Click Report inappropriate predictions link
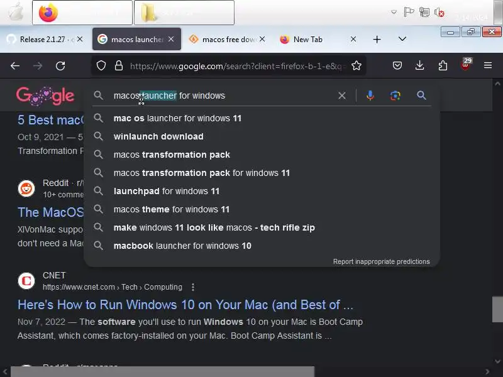 [x=381, y=261]
